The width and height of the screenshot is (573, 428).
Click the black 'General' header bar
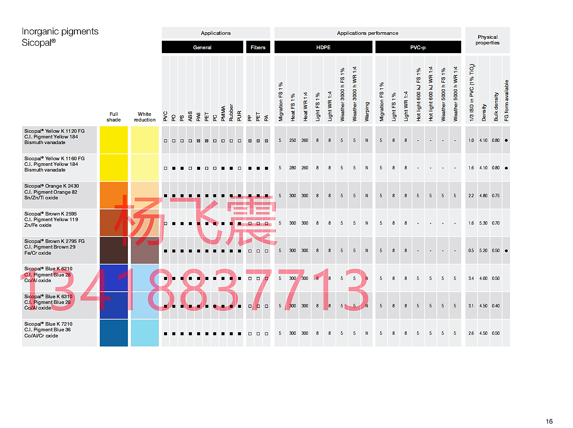coord(202,47)
